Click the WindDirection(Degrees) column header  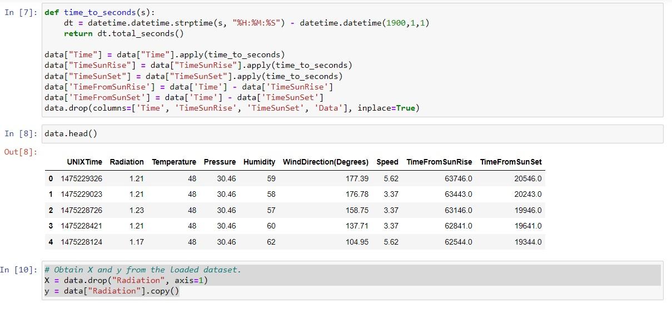tap(326, 162)
